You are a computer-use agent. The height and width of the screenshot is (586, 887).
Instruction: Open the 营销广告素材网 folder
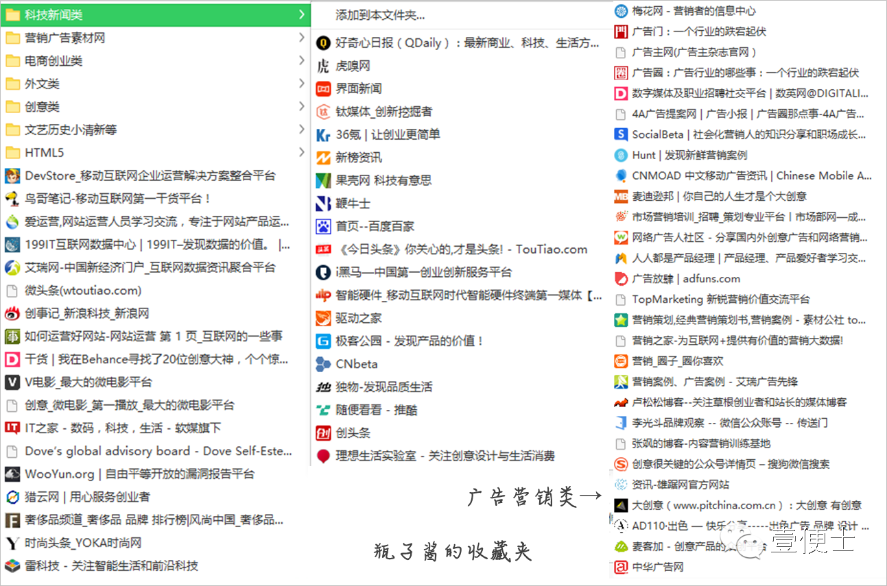[155, 38]
